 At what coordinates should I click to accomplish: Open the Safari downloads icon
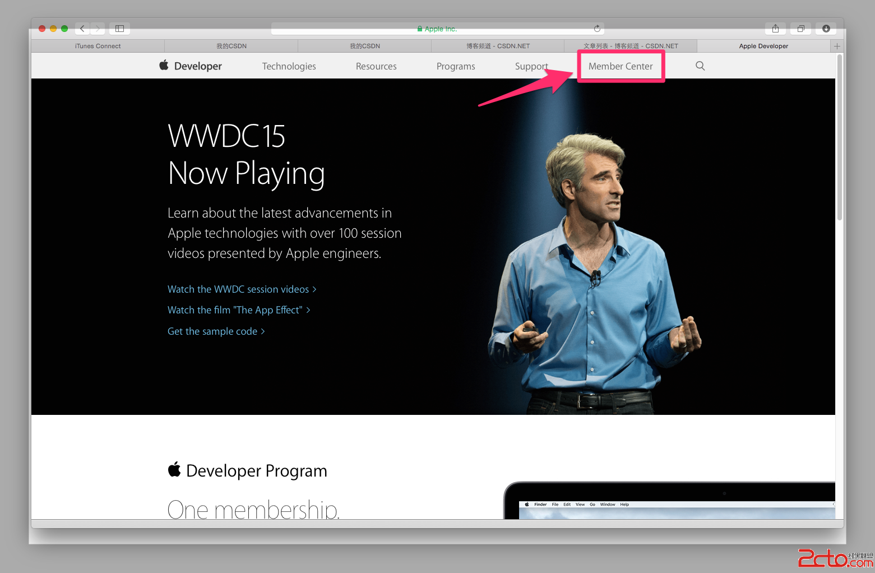(826, 28)
